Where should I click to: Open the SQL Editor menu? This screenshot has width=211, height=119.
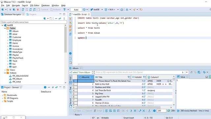point(35,6)
